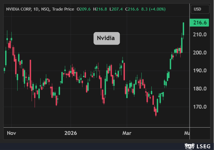
Task: Click the 2026 label on time axis
Action: click(70, 133)
